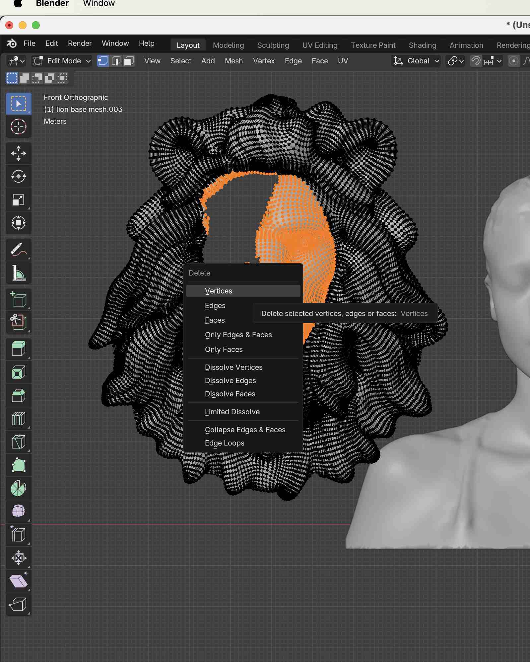Select the Measure ruler tool

point(19,273)
